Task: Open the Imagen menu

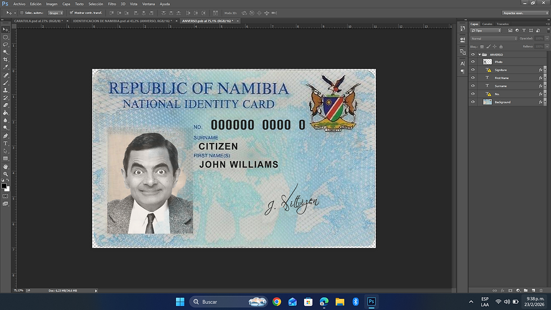Action: [x=52, y=4]
